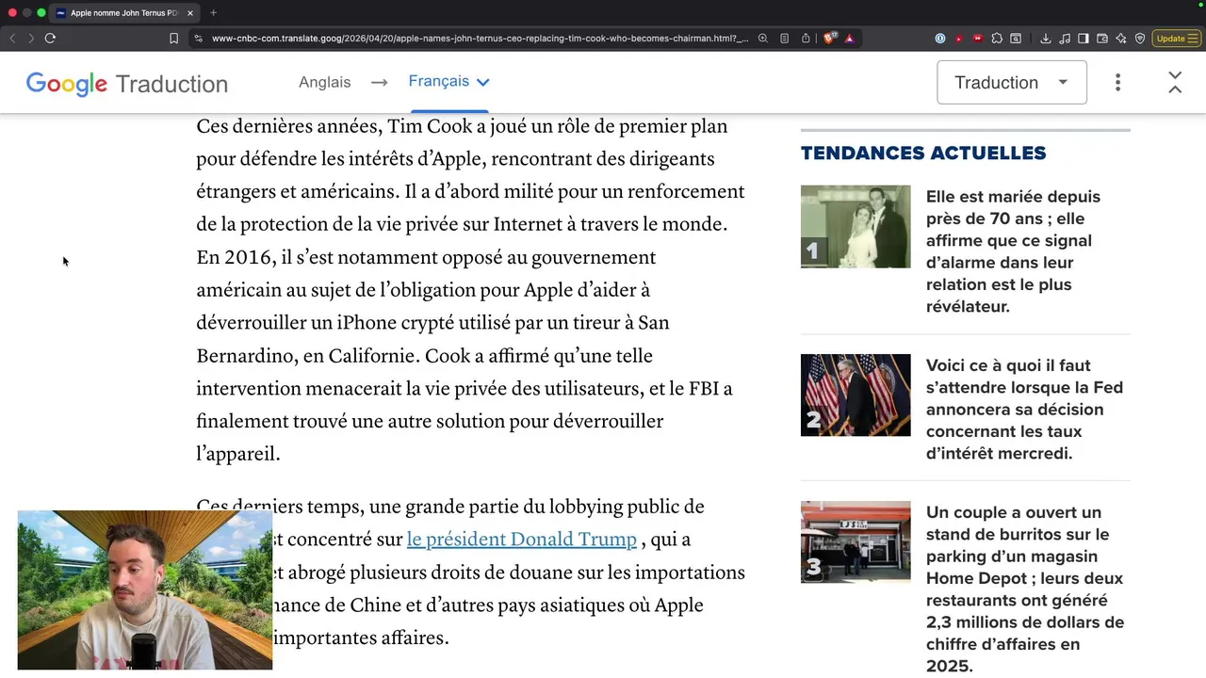Open the married 70 years trending story
Screen dimensions: 1206x678
[x=1013, y=251]
